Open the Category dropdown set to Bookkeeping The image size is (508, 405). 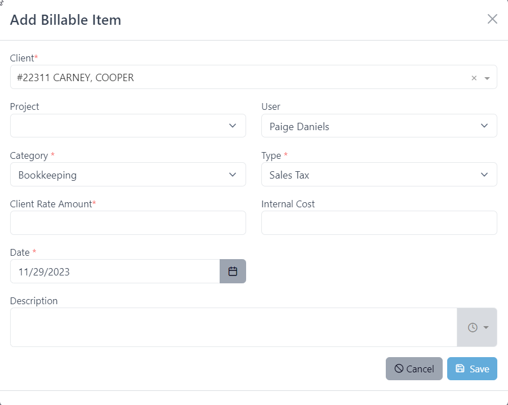(x=233, y=175)
